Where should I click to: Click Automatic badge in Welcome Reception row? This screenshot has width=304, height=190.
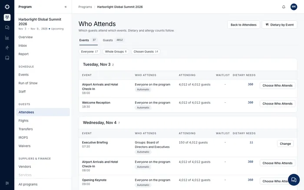point(143,108)
